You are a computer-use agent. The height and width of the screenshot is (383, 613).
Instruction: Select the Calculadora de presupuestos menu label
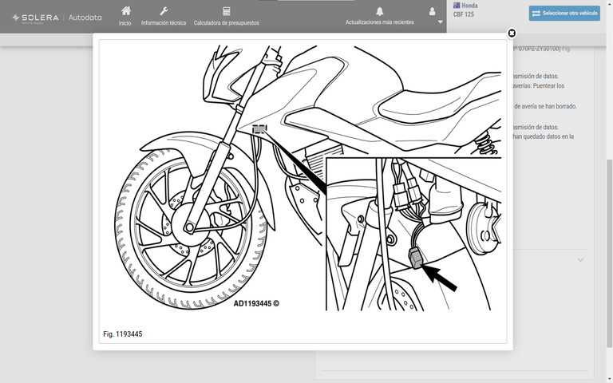[227, 23]
